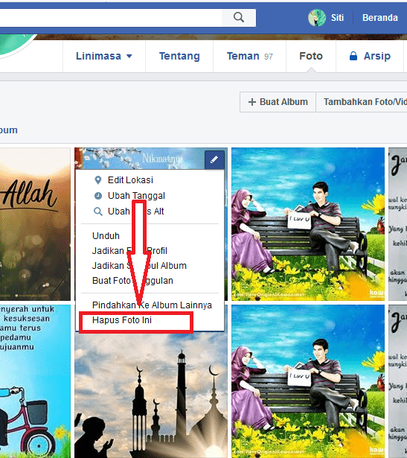Screen dimensions: 407x458
Task: Open the Tentang tab
Action: pos(179,56)
